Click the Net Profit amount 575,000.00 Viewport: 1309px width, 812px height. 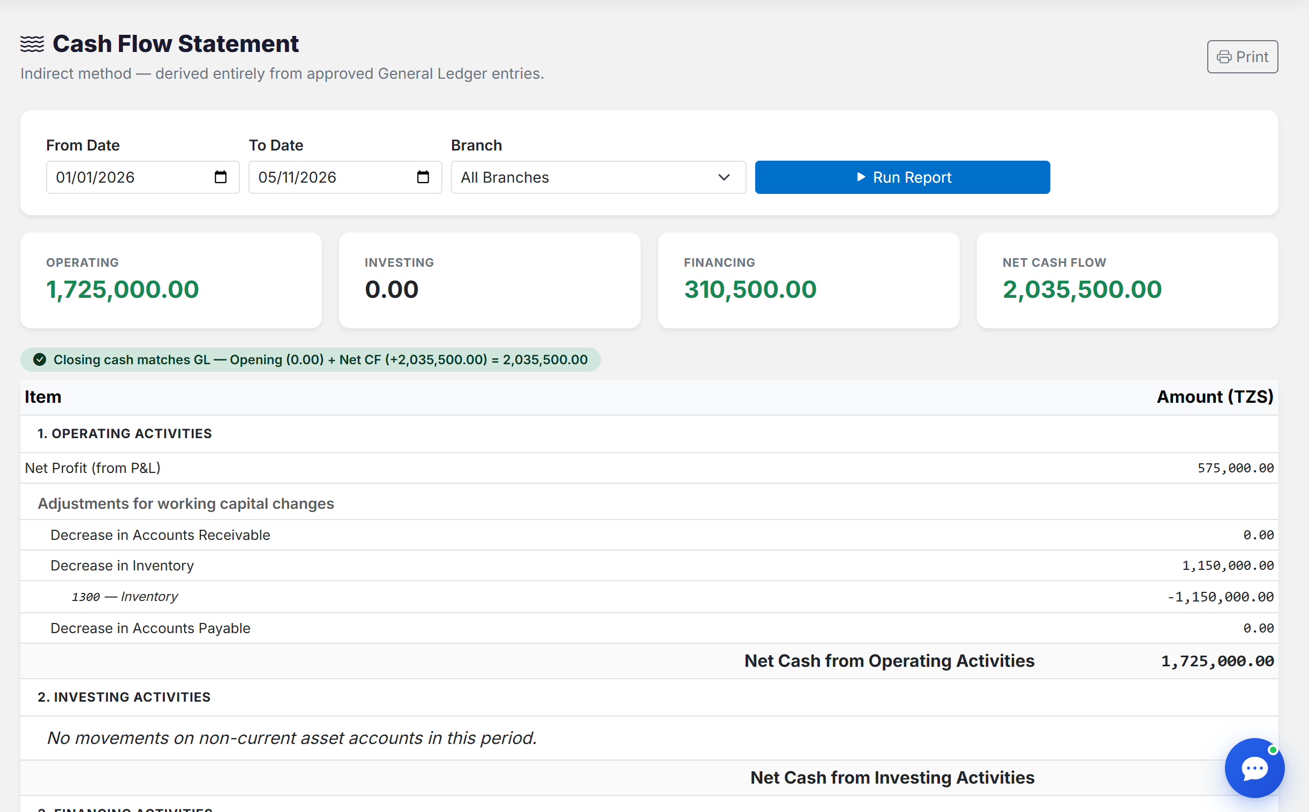[1236, 468]
